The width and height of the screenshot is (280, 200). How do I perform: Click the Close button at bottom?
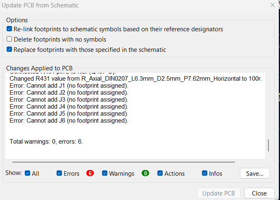click(x=259, y=193)
